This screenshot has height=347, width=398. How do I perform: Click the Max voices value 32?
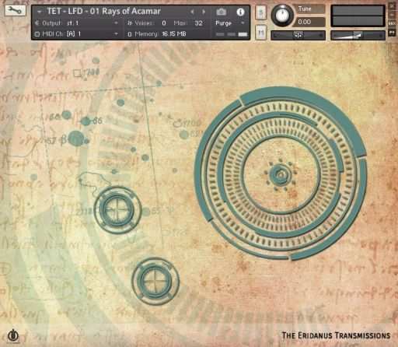click(198, 23)
